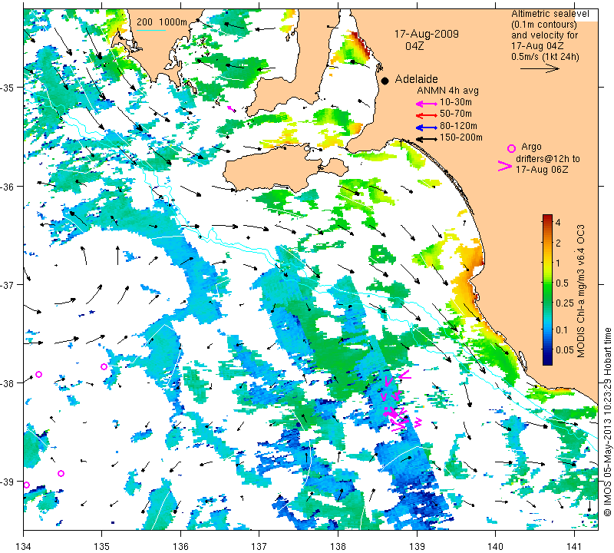Click the Argo float circle at the left edge below 39°S

[26, 485]
